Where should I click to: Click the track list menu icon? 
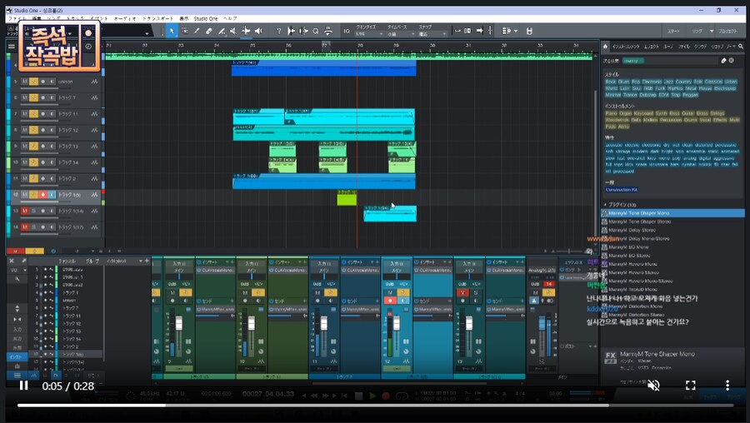coord(12,47)
